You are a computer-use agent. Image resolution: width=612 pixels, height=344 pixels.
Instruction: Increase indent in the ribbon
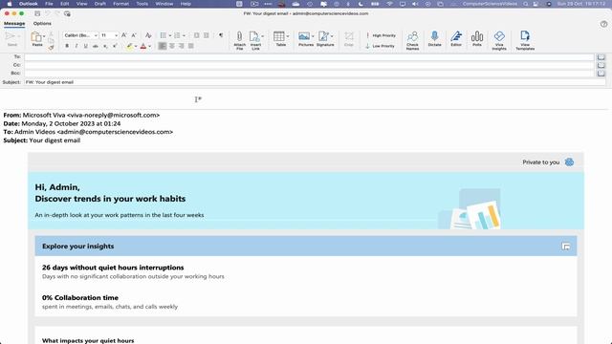click(207, 35)
